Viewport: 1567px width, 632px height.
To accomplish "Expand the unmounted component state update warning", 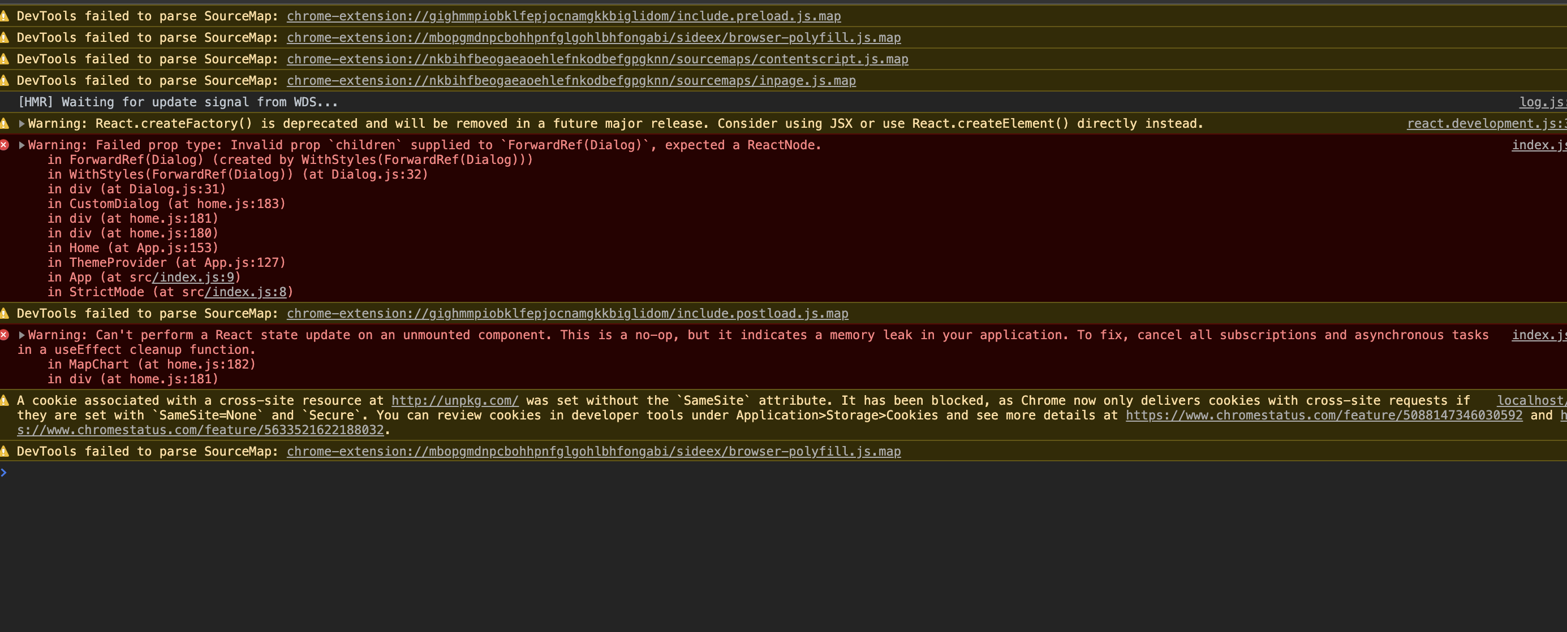I will pyautogui.click(x=22, y=335).
